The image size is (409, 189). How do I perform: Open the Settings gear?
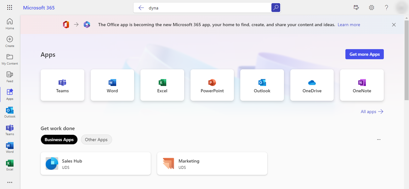pyautogui.click(x=372, y=8)
